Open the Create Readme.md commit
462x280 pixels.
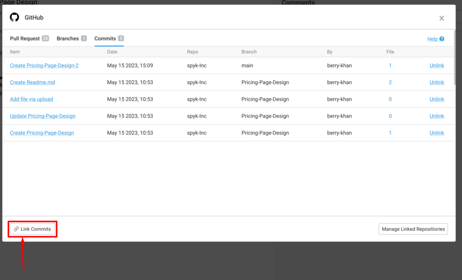(32, 82)
